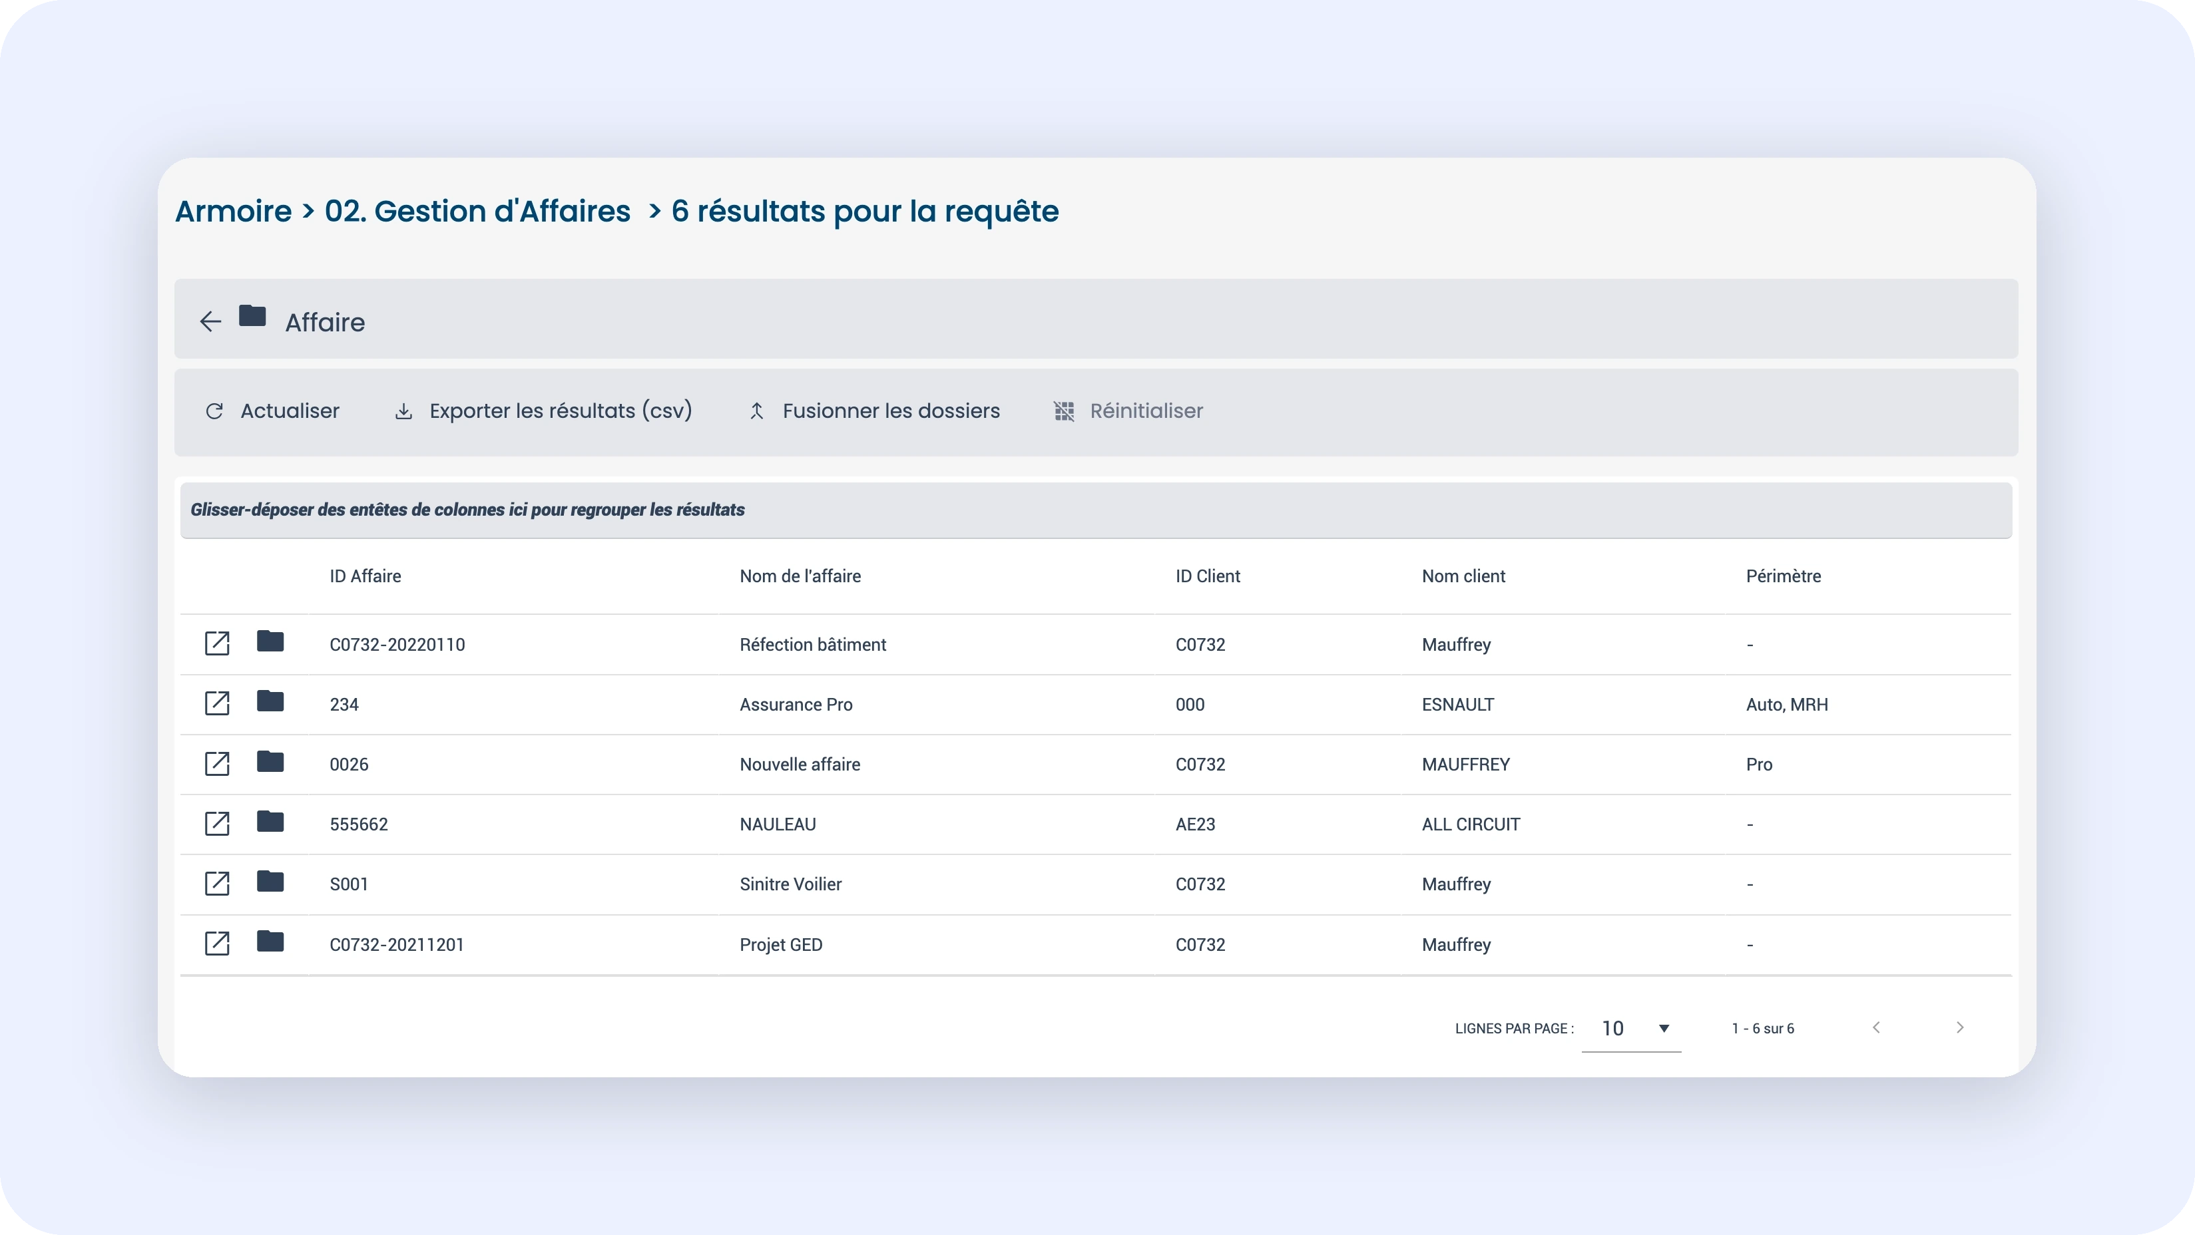Open edit icon for Assurance Pro row
The width and height of the screenshot is (2195, 1235).
pyautogui.click(x=217, y=703)
